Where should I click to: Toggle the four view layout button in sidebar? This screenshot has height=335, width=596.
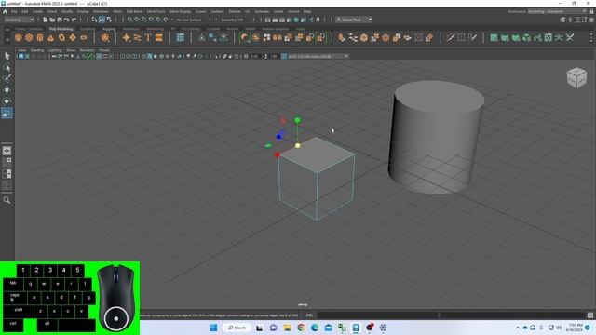(x=7, y=162)
